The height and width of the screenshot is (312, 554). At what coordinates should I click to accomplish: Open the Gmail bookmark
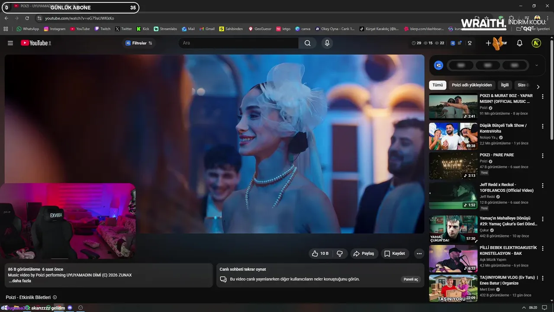[207, 29]
